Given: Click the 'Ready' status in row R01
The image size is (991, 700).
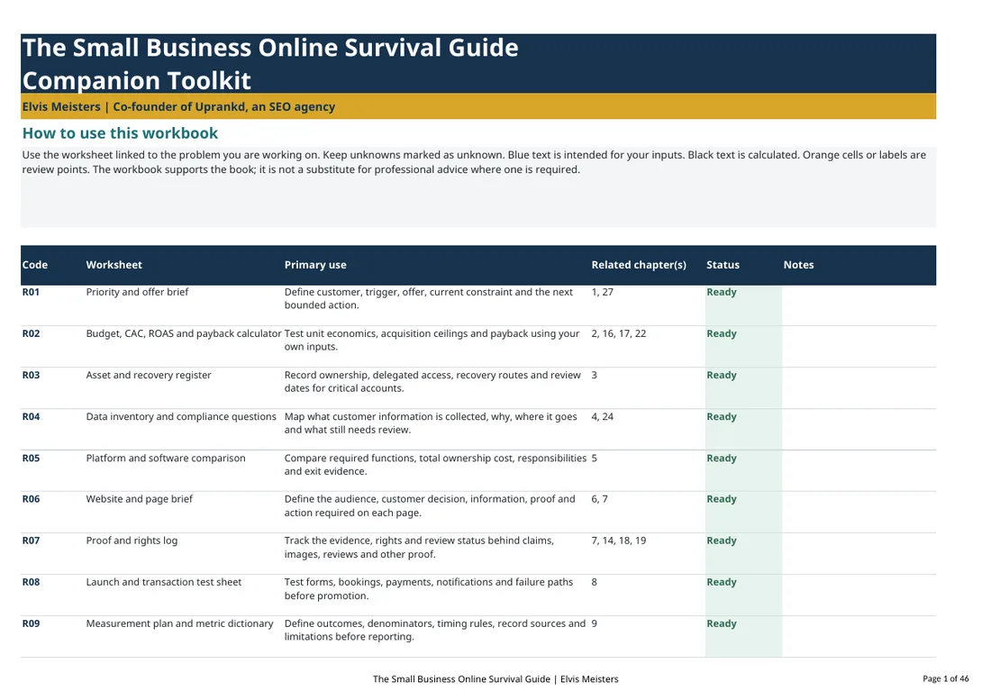Looking at the screenshot, I should (x=722, y=293).
